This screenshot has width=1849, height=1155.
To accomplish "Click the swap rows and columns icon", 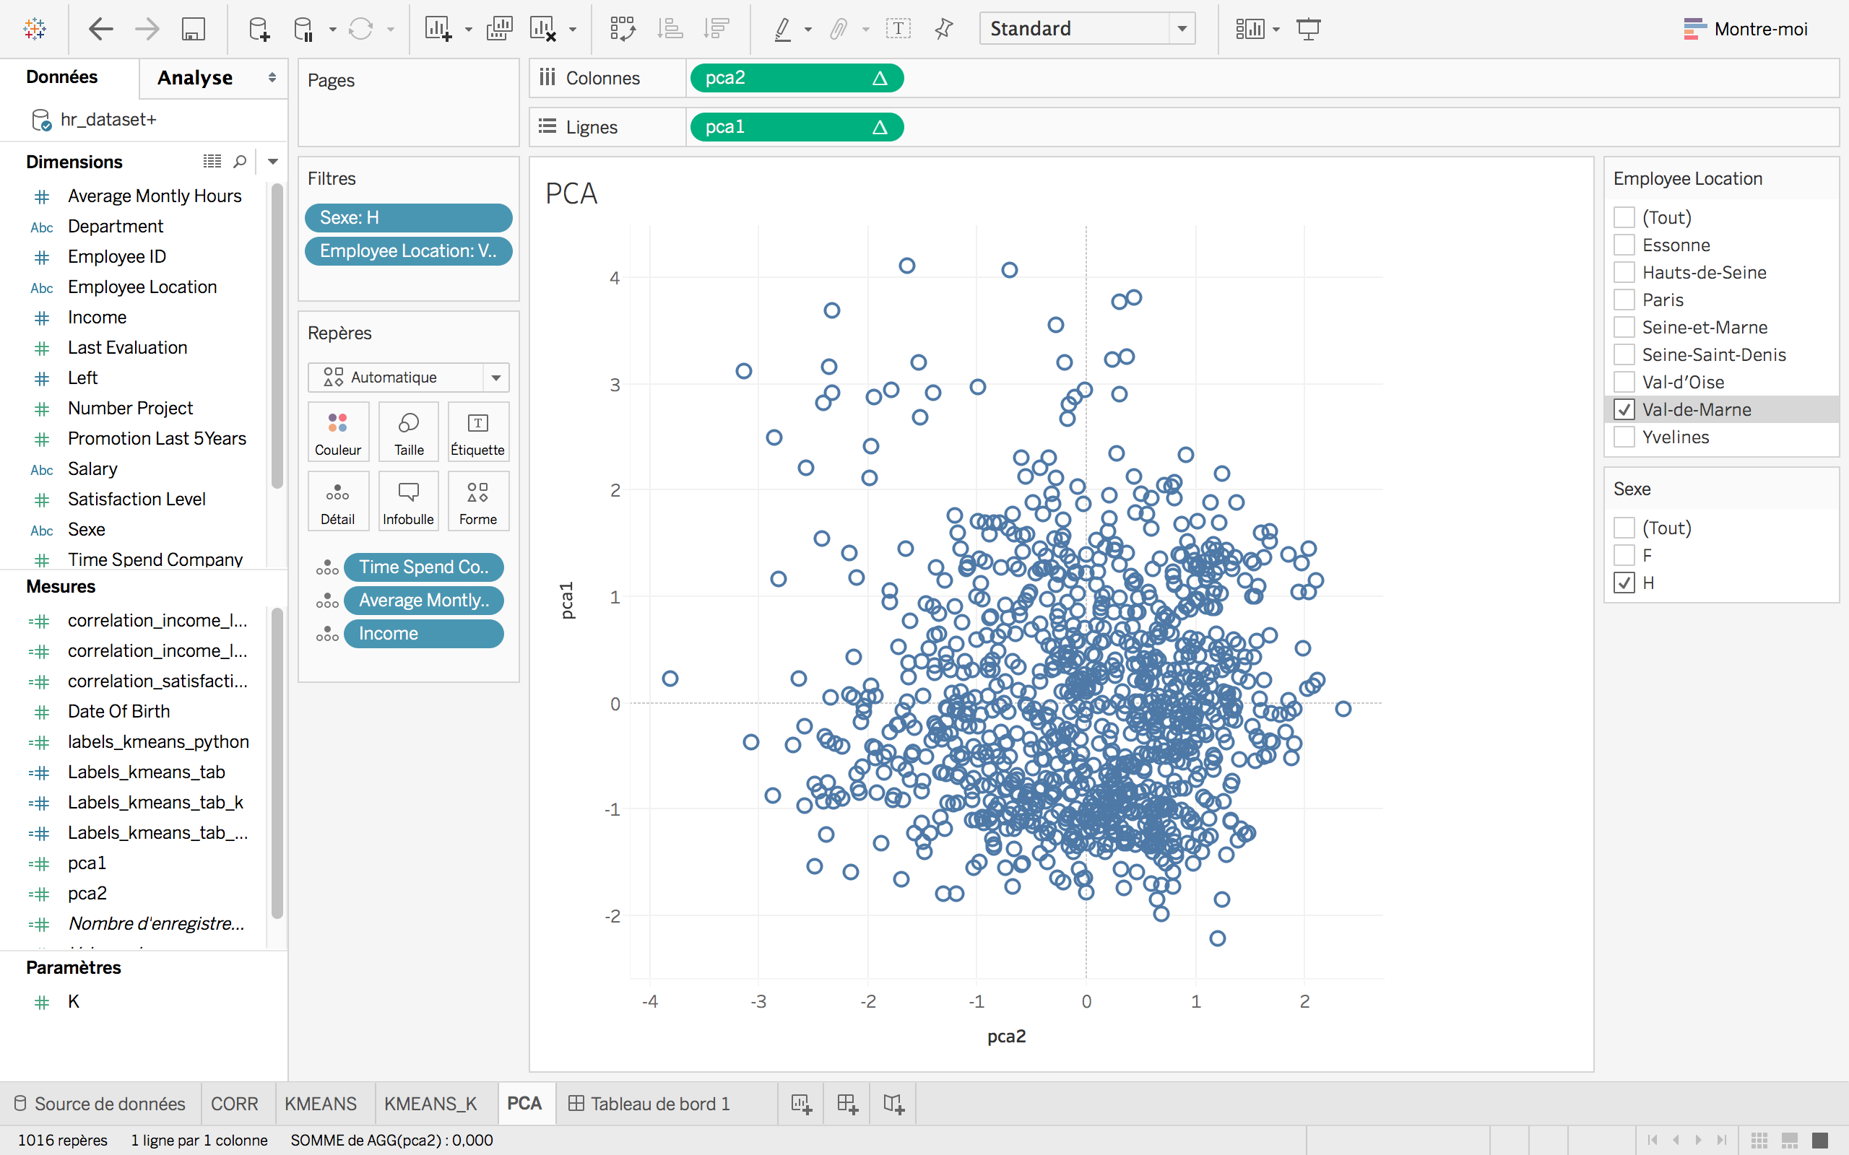I will (623, 29).
